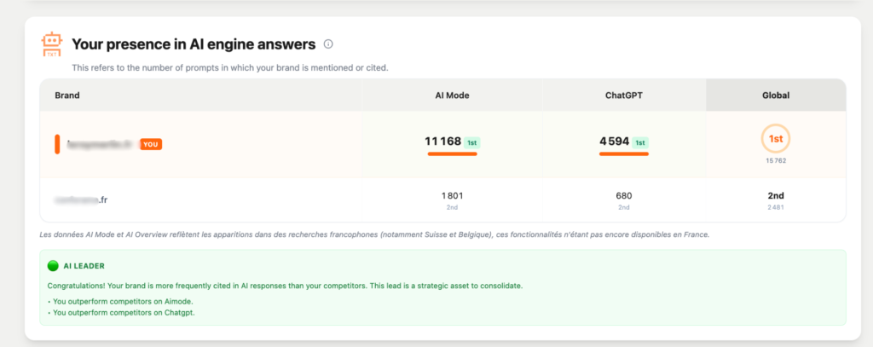Screen dimensions: 873x347
Task: Click the competitor 2nd global rank
Action: (x=776, y=196)
